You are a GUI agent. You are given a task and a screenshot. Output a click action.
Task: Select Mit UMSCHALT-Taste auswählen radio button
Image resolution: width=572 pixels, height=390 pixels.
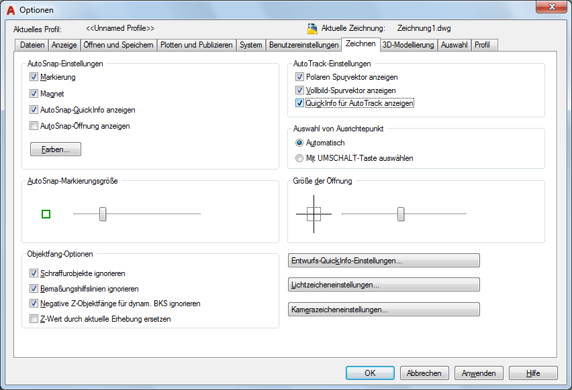tap(299, 159)
